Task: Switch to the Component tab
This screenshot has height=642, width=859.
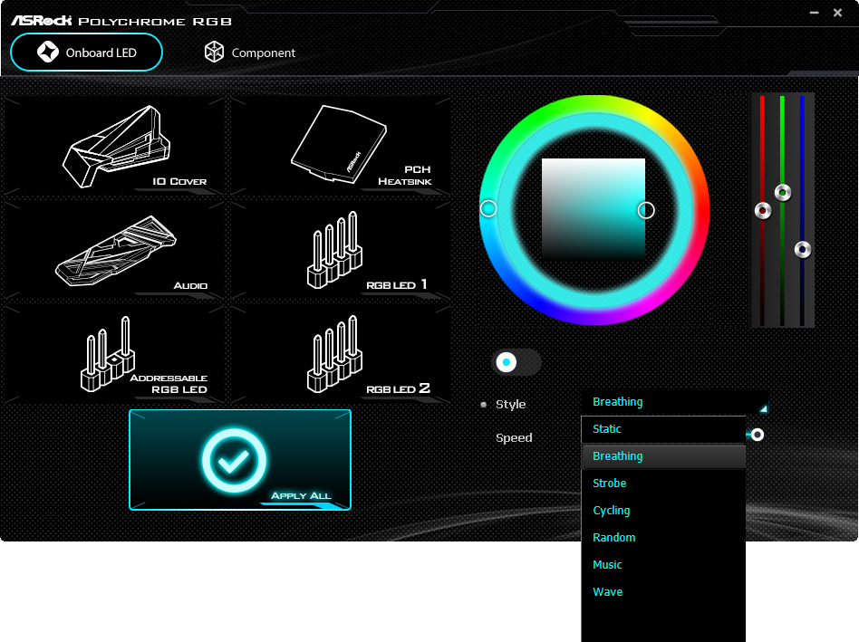Action: click(x=250, y=53)
